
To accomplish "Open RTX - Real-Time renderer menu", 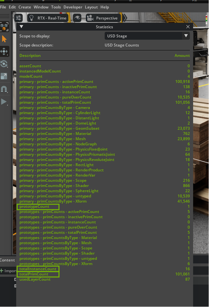I will [48, 18].
